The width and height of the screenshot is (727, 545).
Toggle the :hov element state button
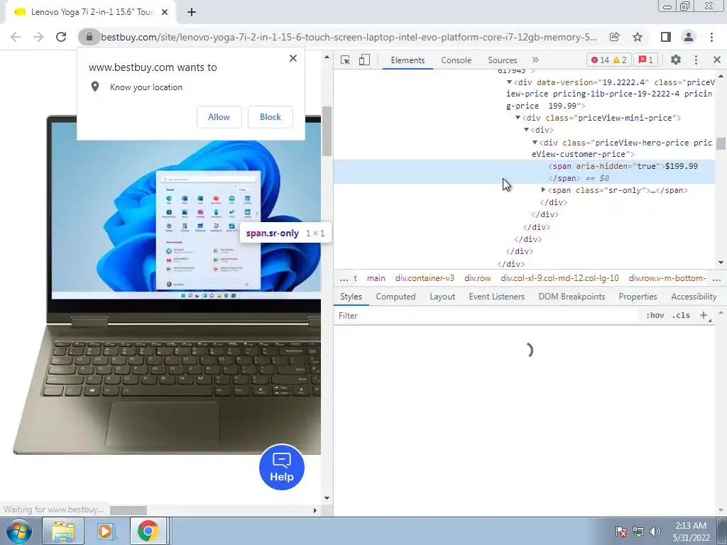(655, 316)
